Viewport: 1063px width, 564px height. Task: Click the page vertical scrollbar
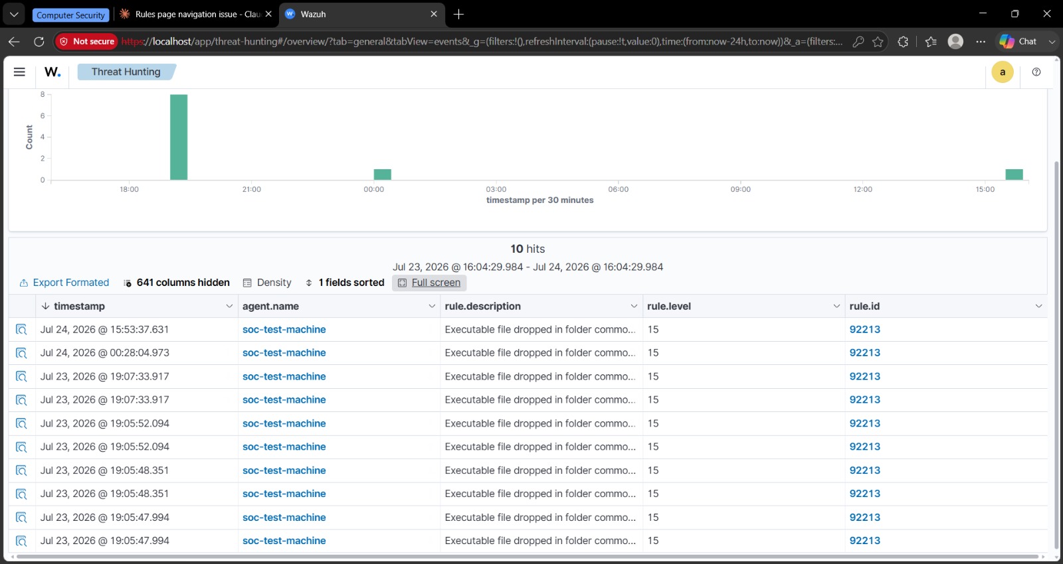(x=1056, y=355)
